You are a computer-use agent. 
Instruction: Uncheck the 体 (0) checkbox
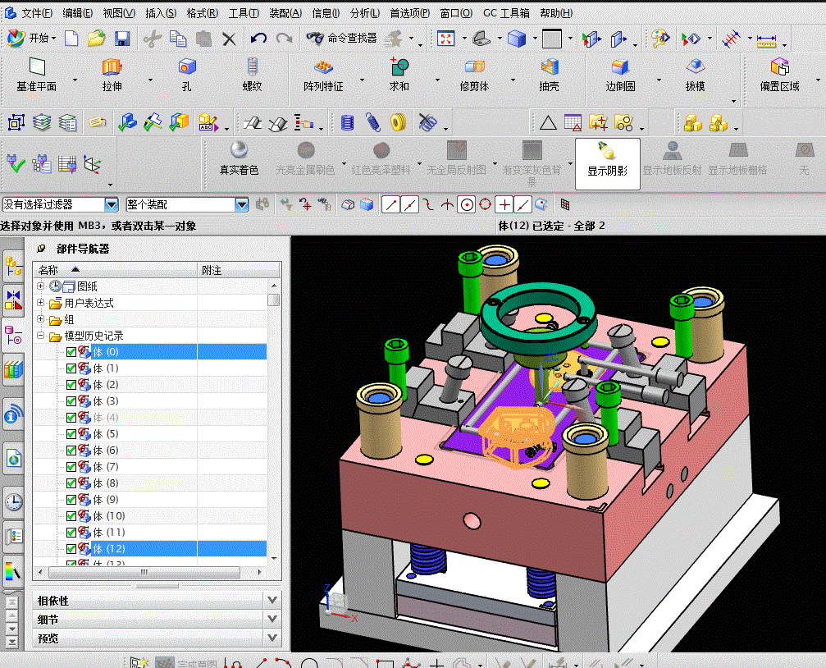pyautogui.click(x=71, y=352)
